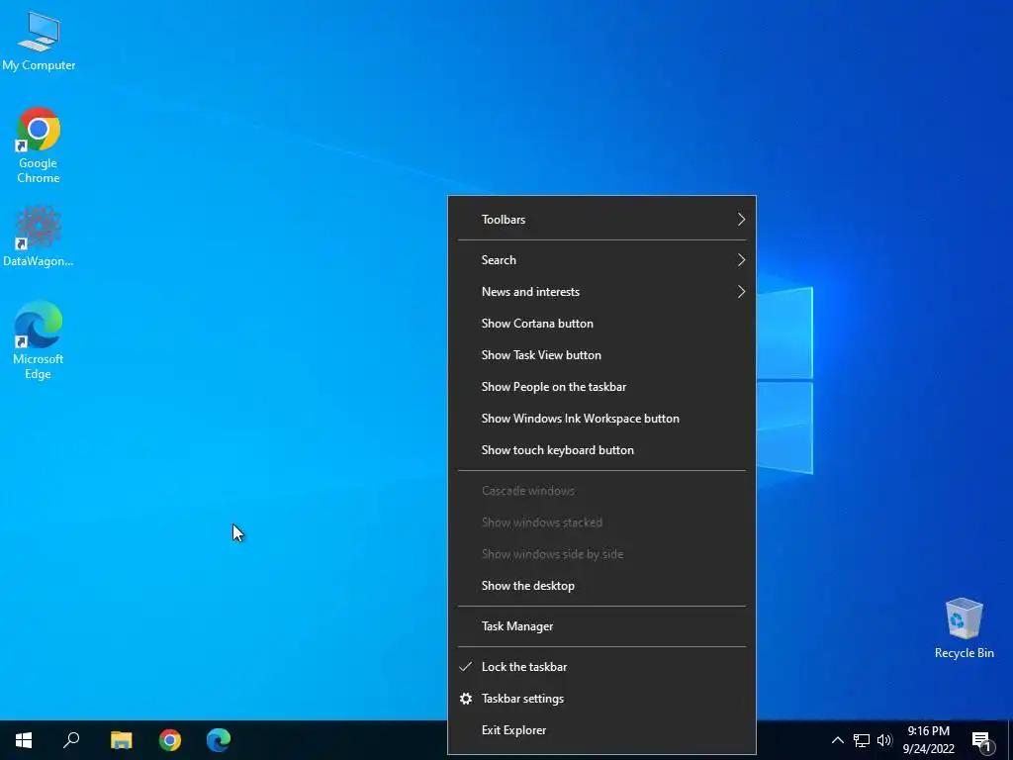Choose Show the desktop
The height and width of the screenshot is (760, 1013).
pos(601,586)
